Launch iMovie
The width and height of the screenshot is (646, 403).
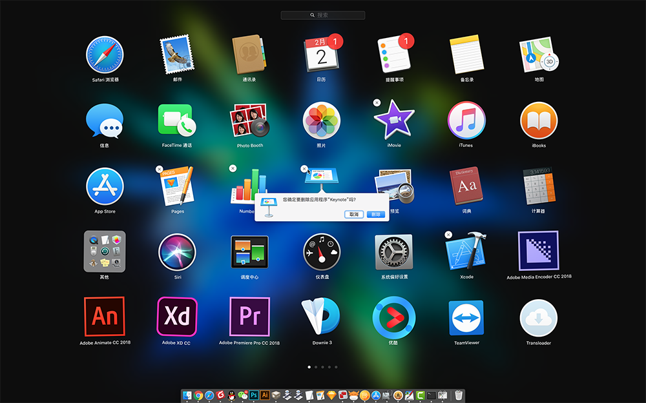394,120
